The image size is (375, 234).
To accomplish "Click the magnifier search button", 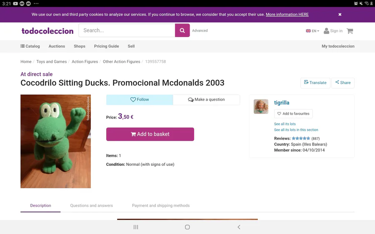I will click(x=182, y=30).
